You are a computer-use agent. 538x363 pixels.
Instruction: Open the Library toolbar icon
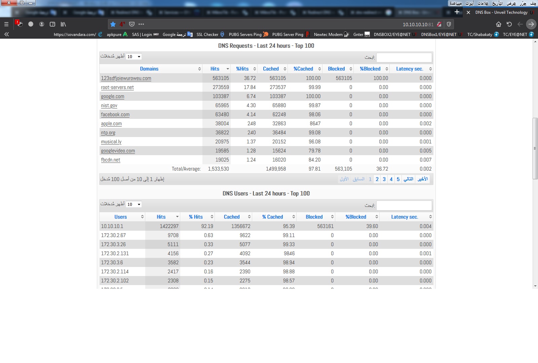click(63, 24)
